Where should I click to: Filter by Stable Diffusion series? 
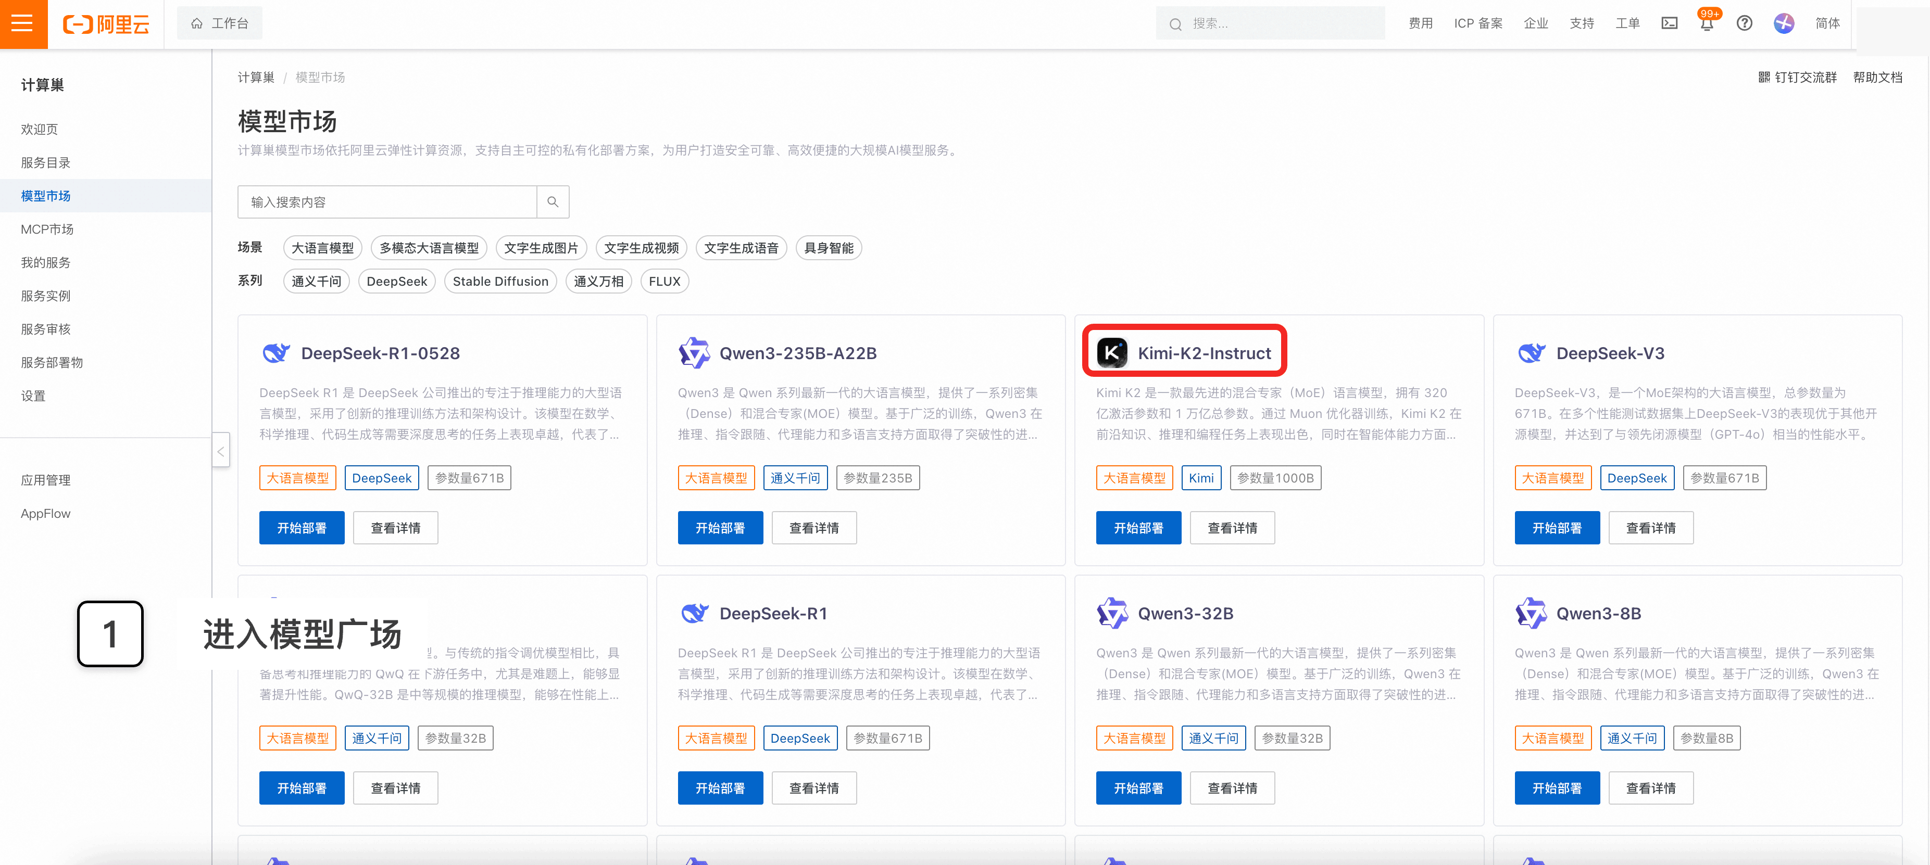[x=500, y=282]
